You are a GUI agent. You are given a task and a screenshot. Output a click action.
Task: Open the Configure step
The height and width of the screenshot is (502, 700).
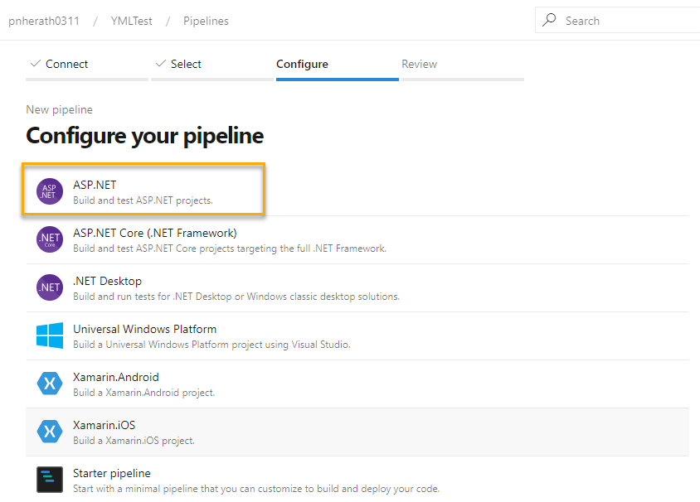(x=302, y=64)
